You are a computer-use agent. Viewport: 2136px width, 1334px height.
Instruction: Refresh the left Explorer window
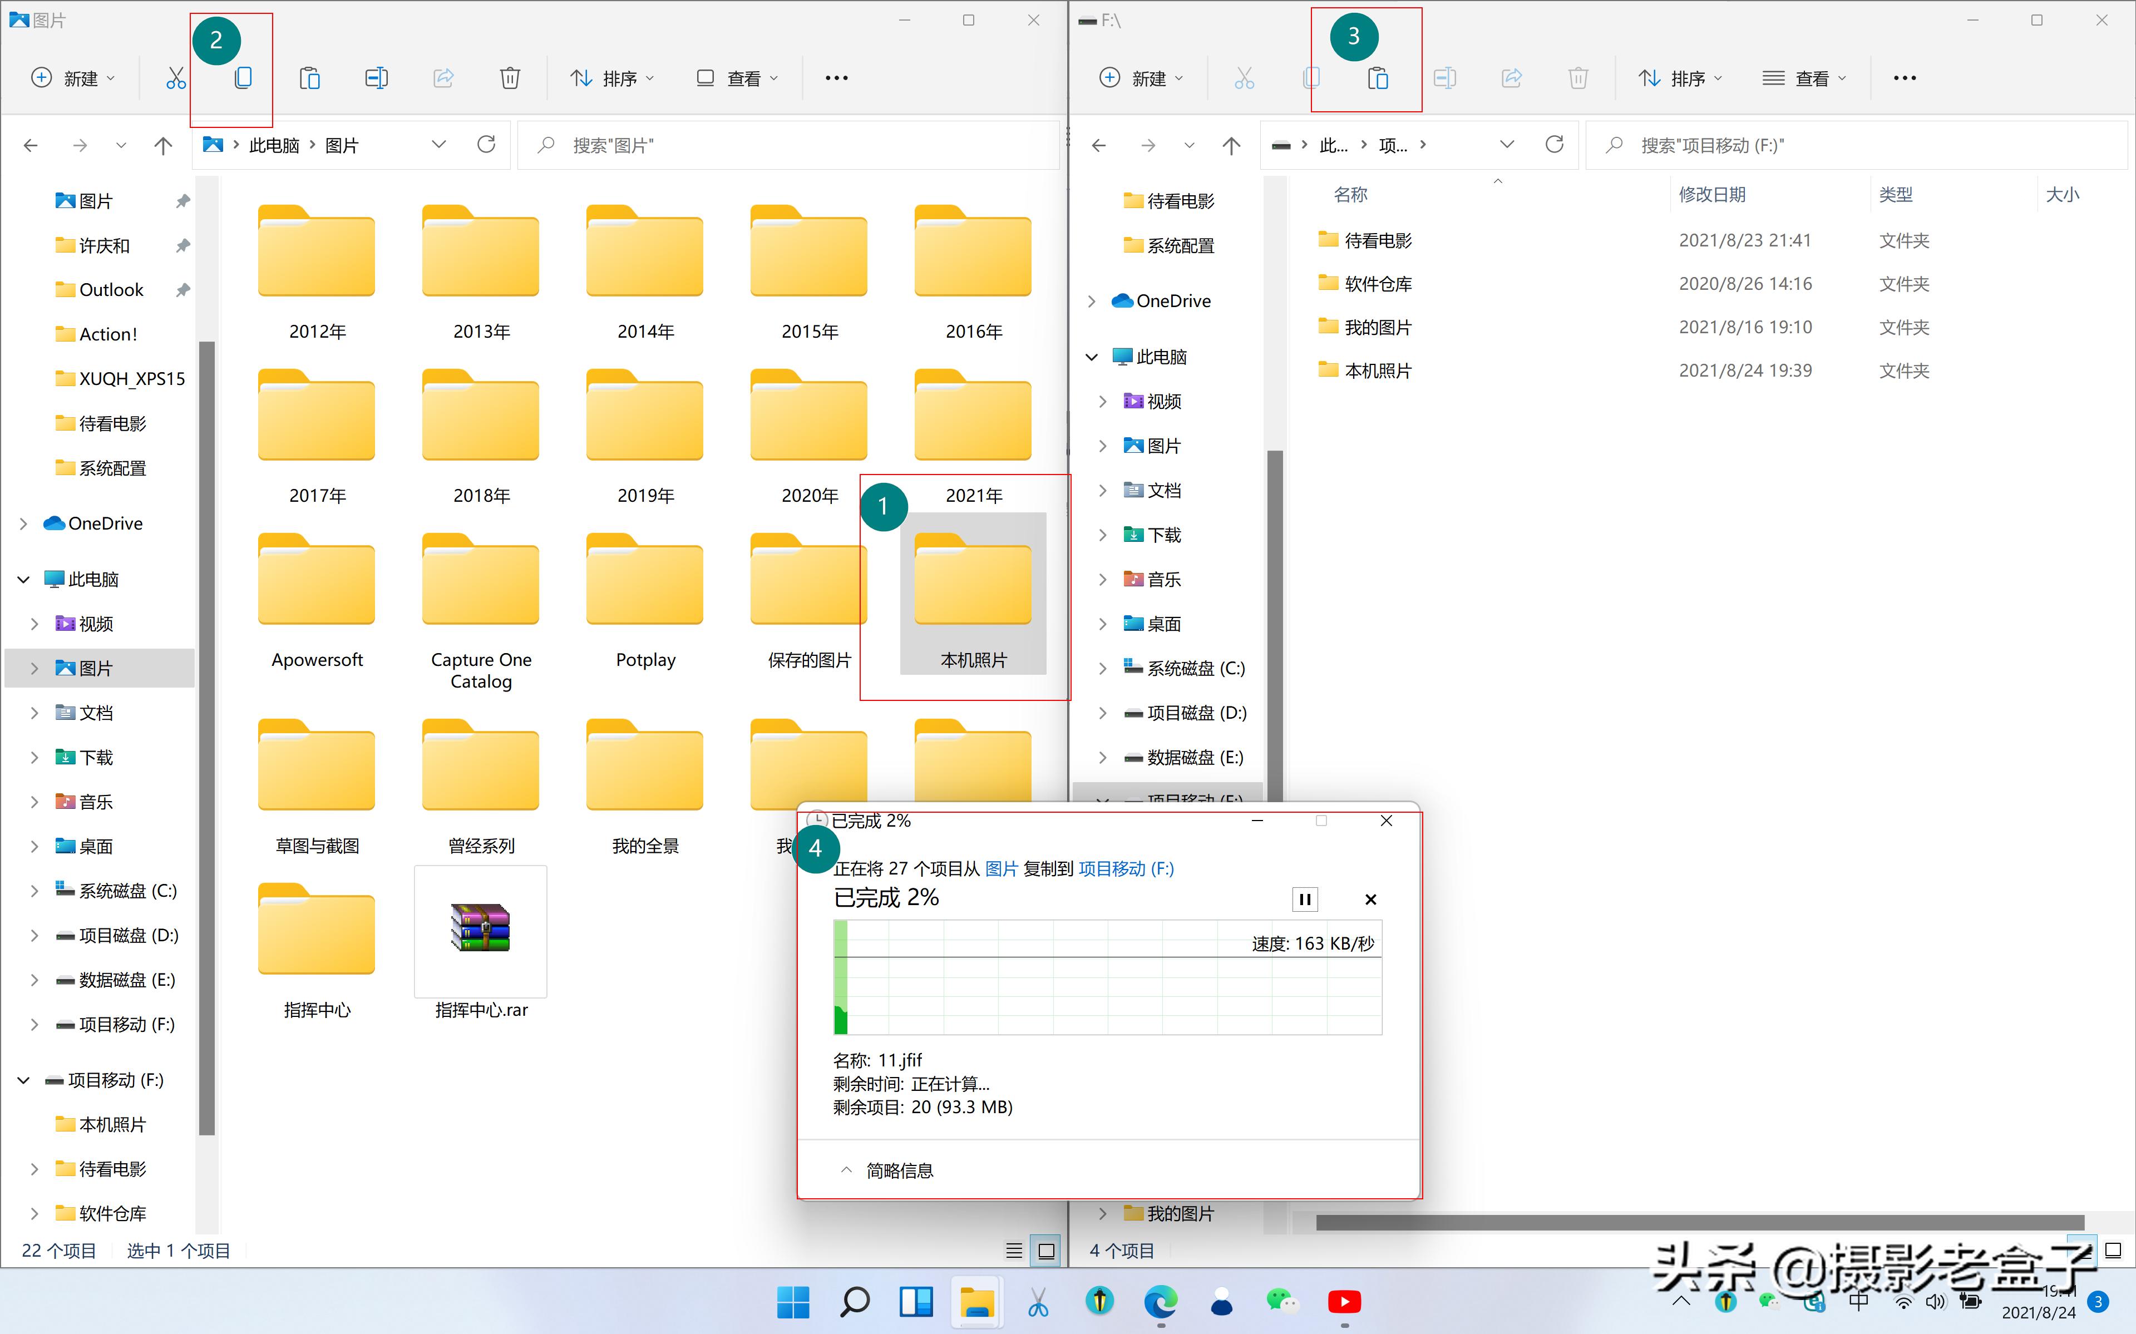487,145
